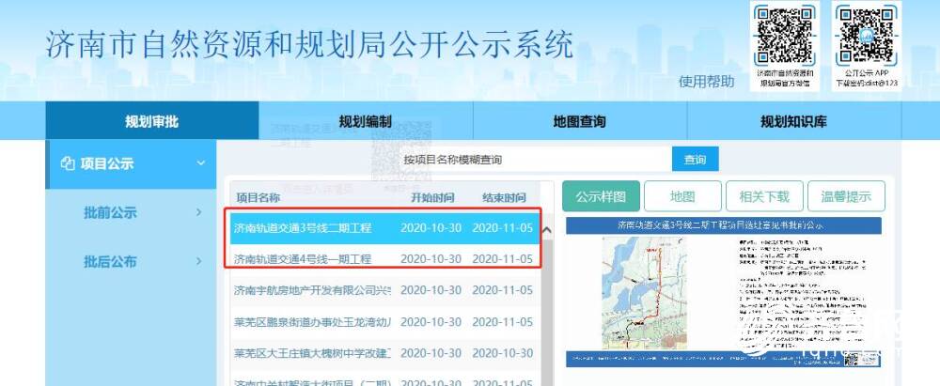The width and height of the screenshot is (940, 386).
Task: Open the 使用帮助 link
Action: [706, 82]
